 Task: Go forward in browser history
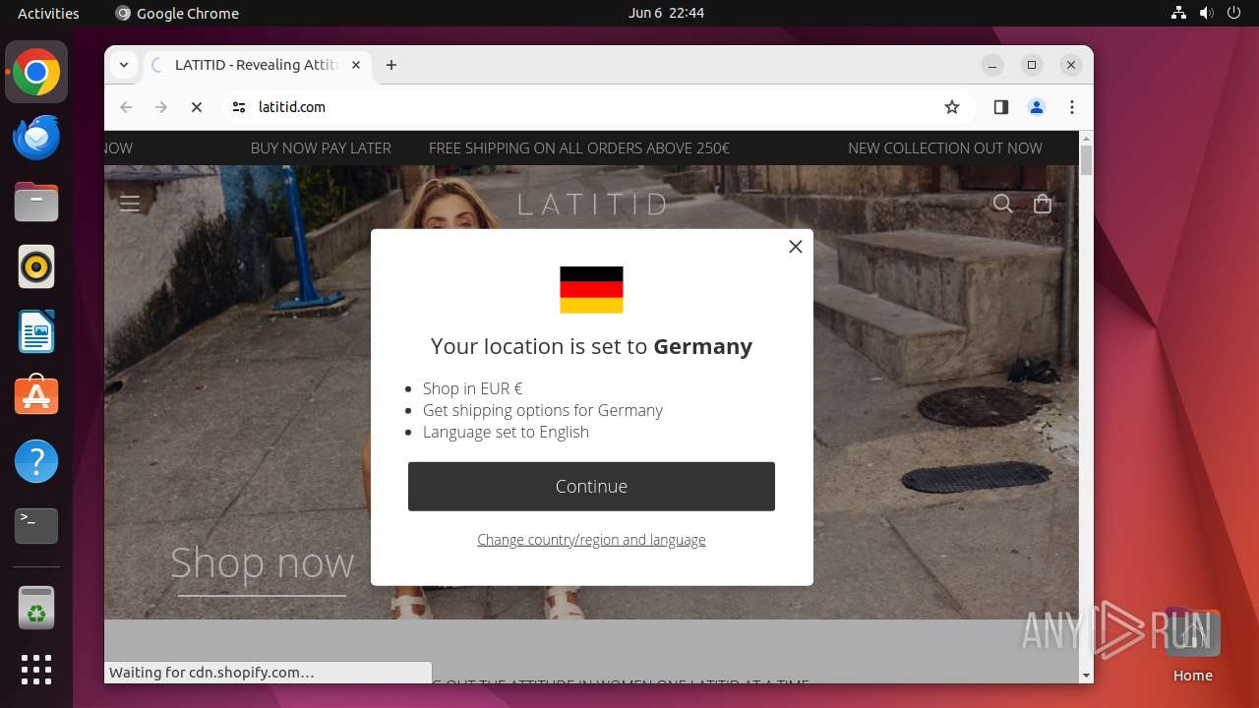tap(161, 107)
